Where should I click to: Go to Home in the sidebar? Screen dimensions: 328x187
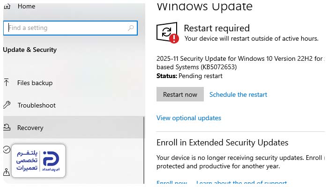click(26, 6)
